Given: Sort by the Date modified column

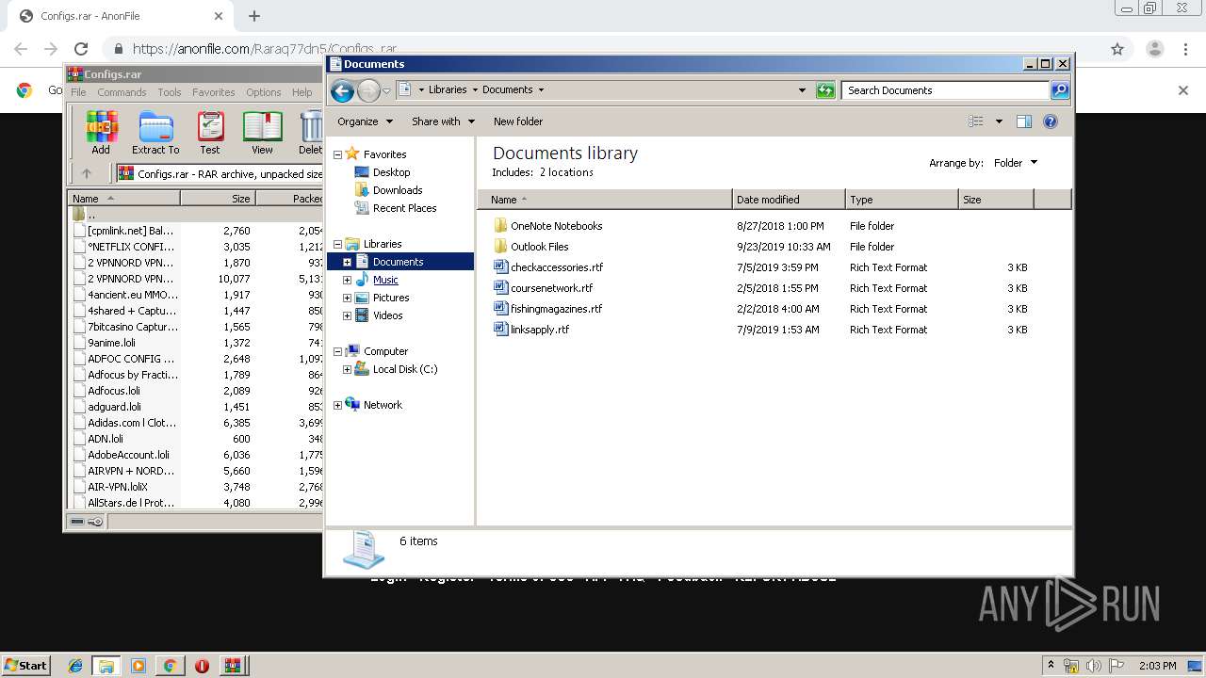Looking at the screenshot, I should pos(789,200).
